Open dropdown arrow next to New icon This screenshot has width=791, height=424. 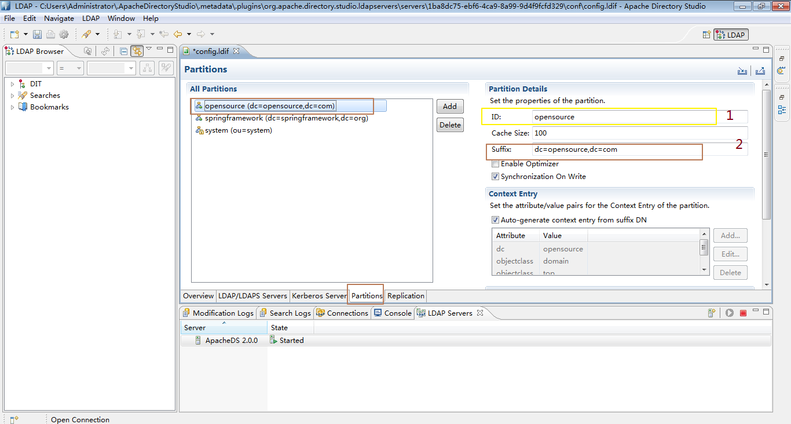(x=25, y=35)
